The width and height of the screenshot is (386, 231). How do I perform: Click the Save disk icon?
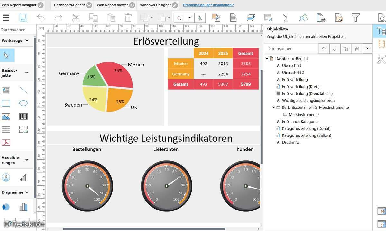tap(23, 18)
